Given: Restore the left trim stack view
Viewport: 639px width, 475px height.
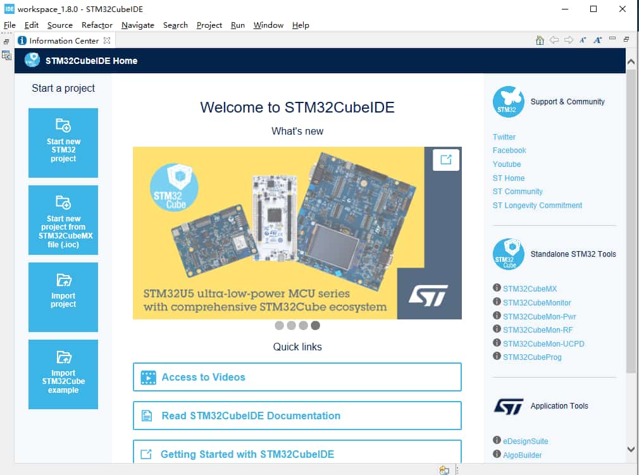Looking at the screenshot, I should [6, 42].
